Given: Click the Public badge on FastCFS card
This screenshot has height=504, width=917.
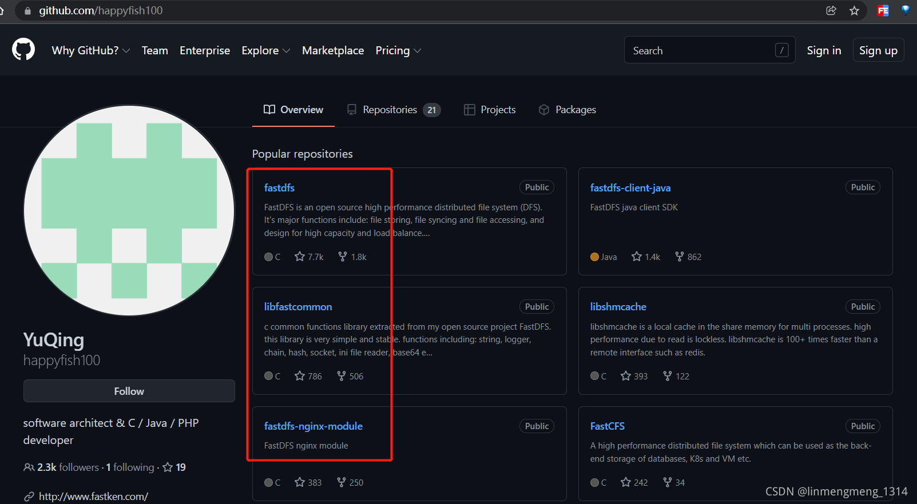Looking at the screenshot, I should click(x=863, y=426).
